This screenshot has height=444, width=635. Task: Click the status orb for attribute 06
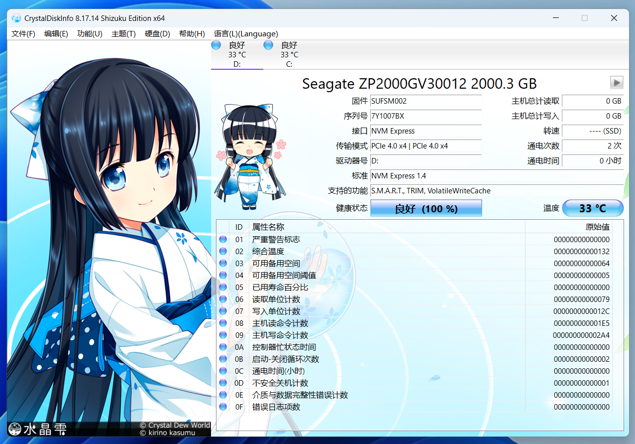223,299
